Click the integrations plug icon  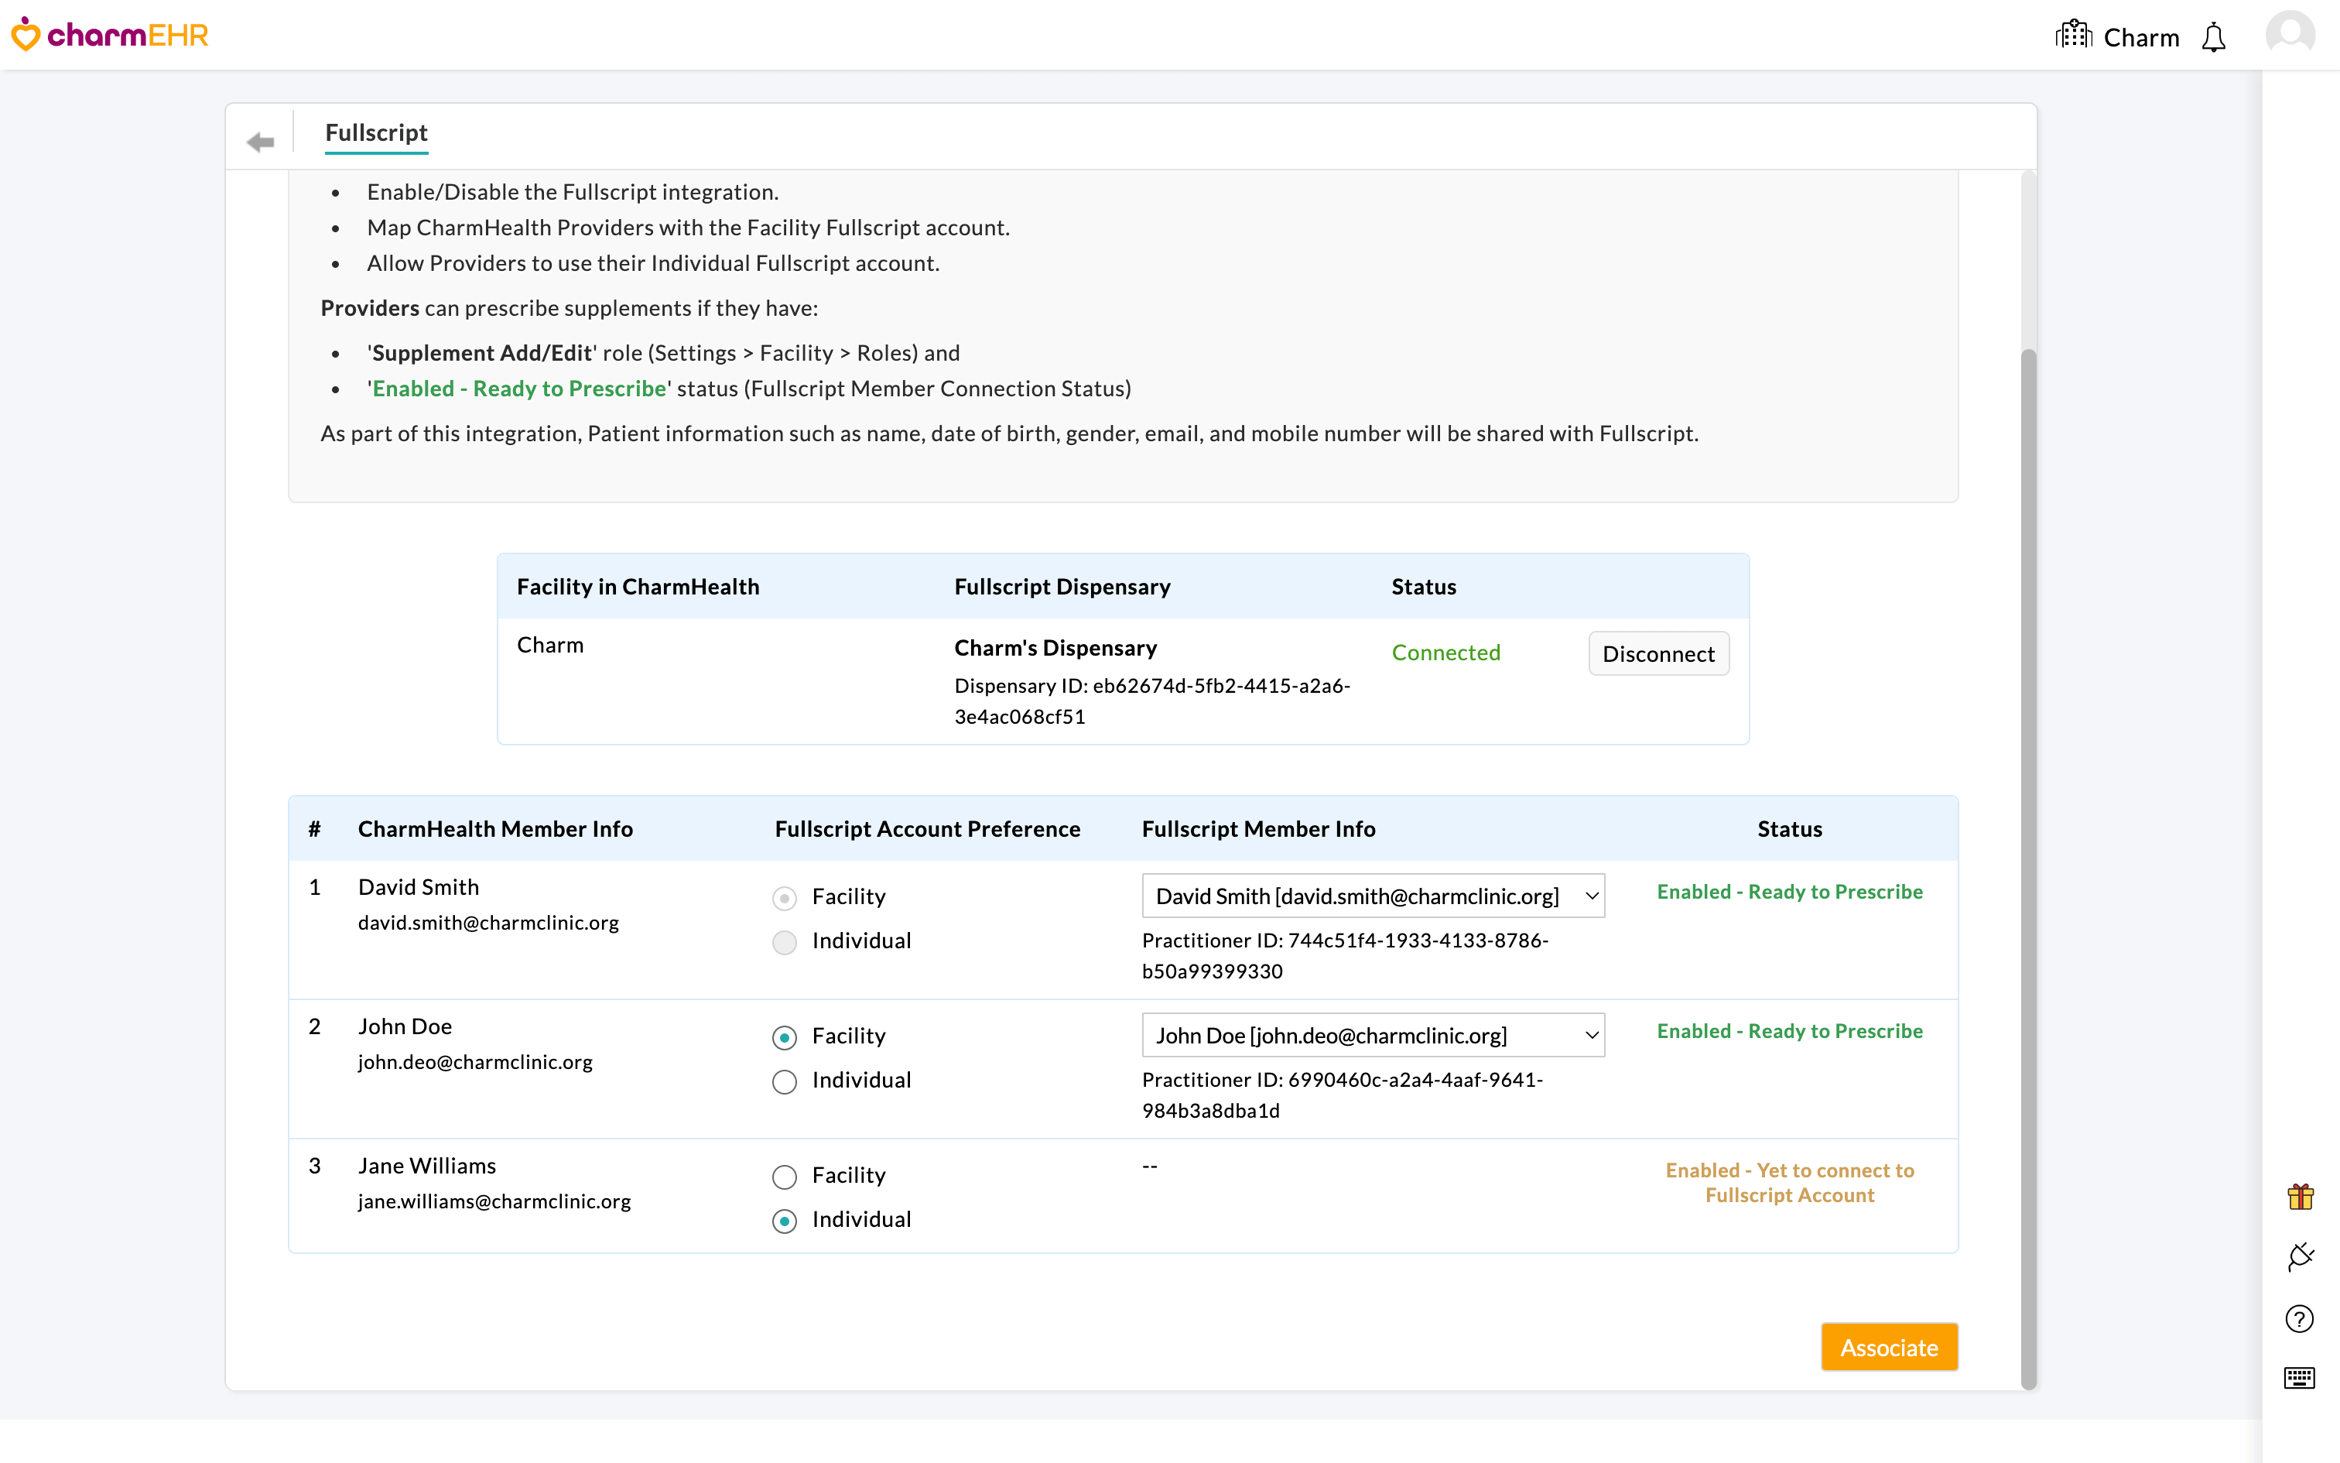(2300, 1256)
